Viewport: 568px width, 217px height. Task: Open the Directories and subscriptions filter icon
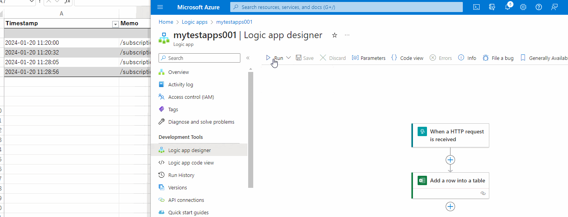coord(492,7)
